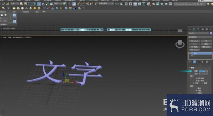Open Configure Modifier Sets icon

pos(207,62)
